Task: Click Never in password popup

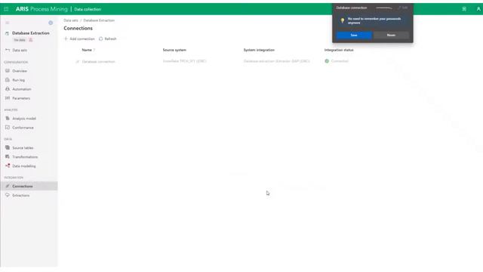Action: click(x=391, y=36)
